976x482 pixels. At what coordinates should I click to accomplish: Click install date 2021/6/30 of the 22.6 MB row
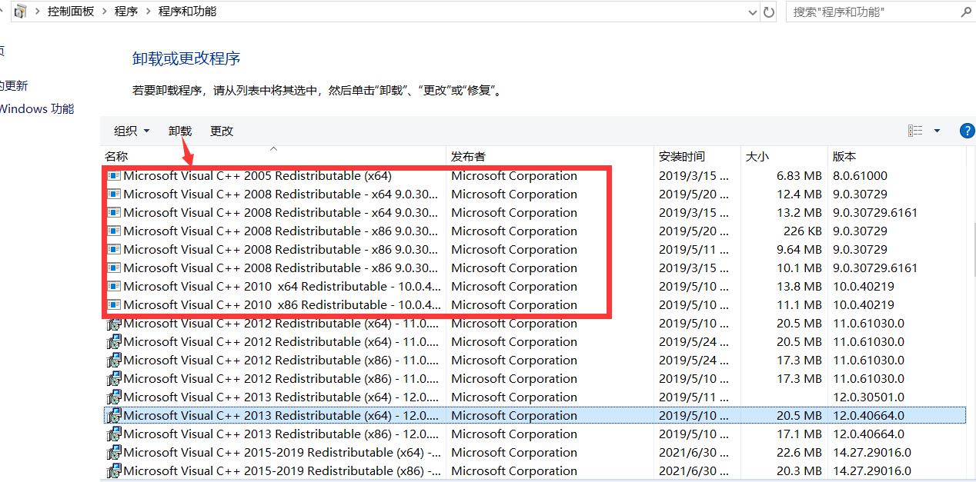click(x=694, y=453)
